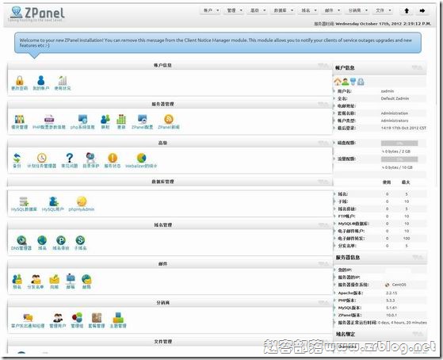Open the green S subdomains icon
The width and height of the screenshot is (443, 360).
click(80, 240)
